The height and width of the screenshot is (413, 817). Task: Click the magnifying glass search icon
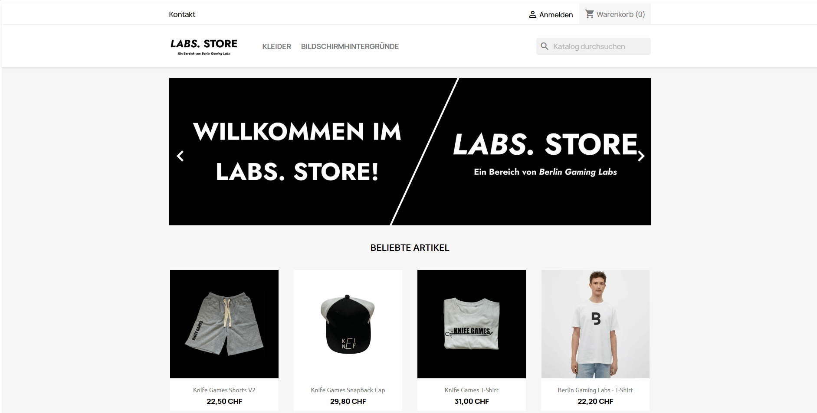click(545, 46)
